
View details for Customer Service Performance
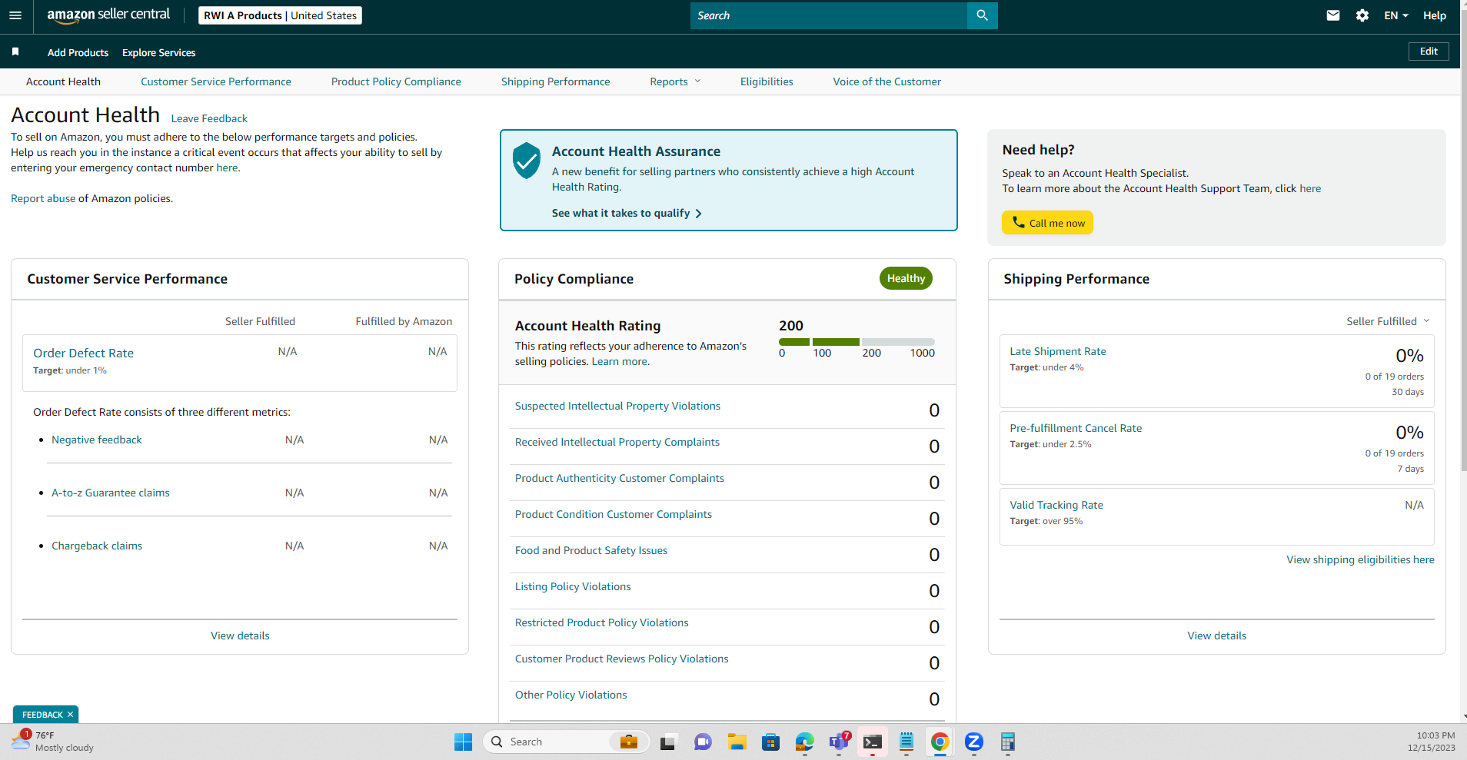point(240,636)
